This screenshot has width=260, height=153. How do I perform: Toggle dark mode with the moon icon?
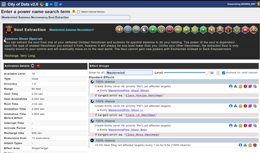[x=42, y=4]
